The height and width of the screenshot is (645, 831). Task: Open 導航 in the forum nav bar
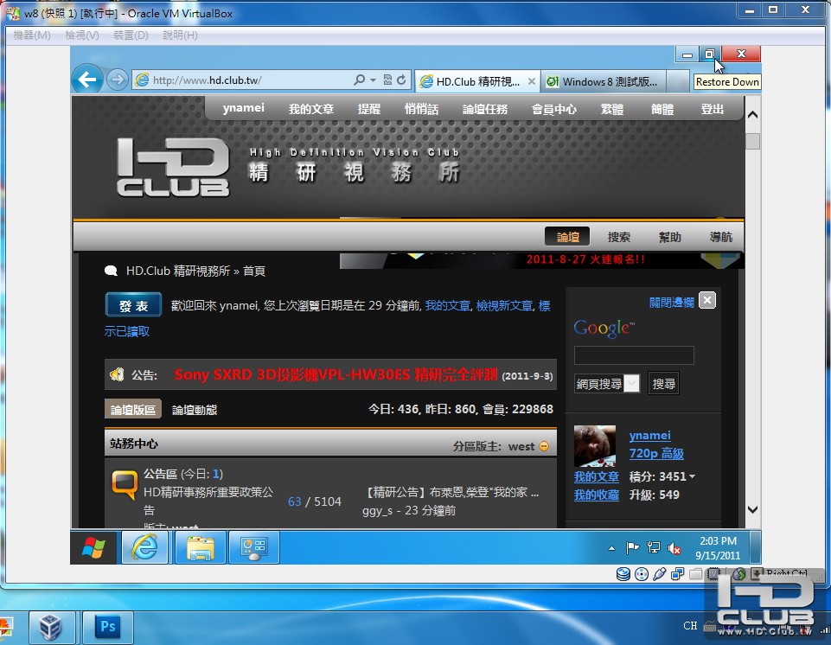click(721, 237)
